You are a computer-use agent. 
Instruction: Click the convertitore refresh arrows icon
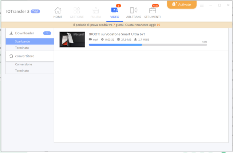point(11,56)
